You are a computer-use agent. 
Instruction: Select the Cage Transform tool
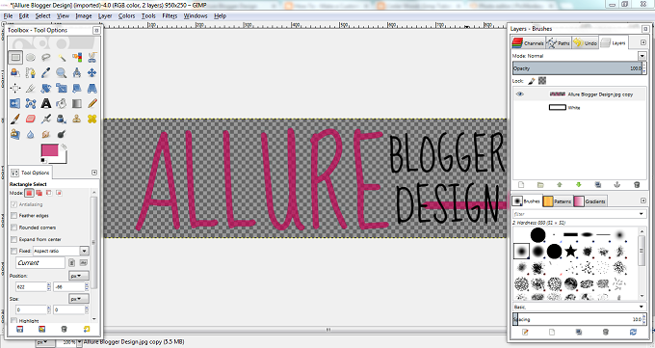point(31,103)
